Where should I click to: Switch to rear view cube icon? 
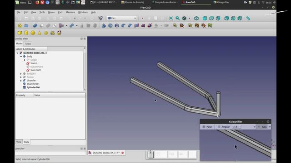[226, 18]
